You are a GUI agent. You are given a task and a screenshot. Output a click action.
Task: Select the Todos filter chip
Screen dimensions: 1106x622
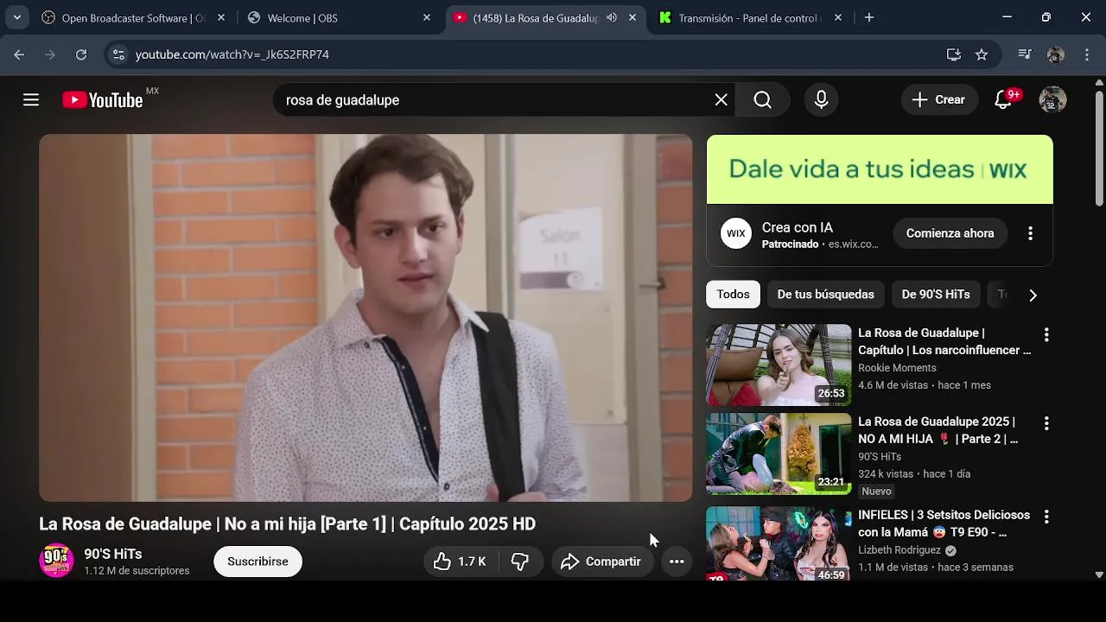733,295
